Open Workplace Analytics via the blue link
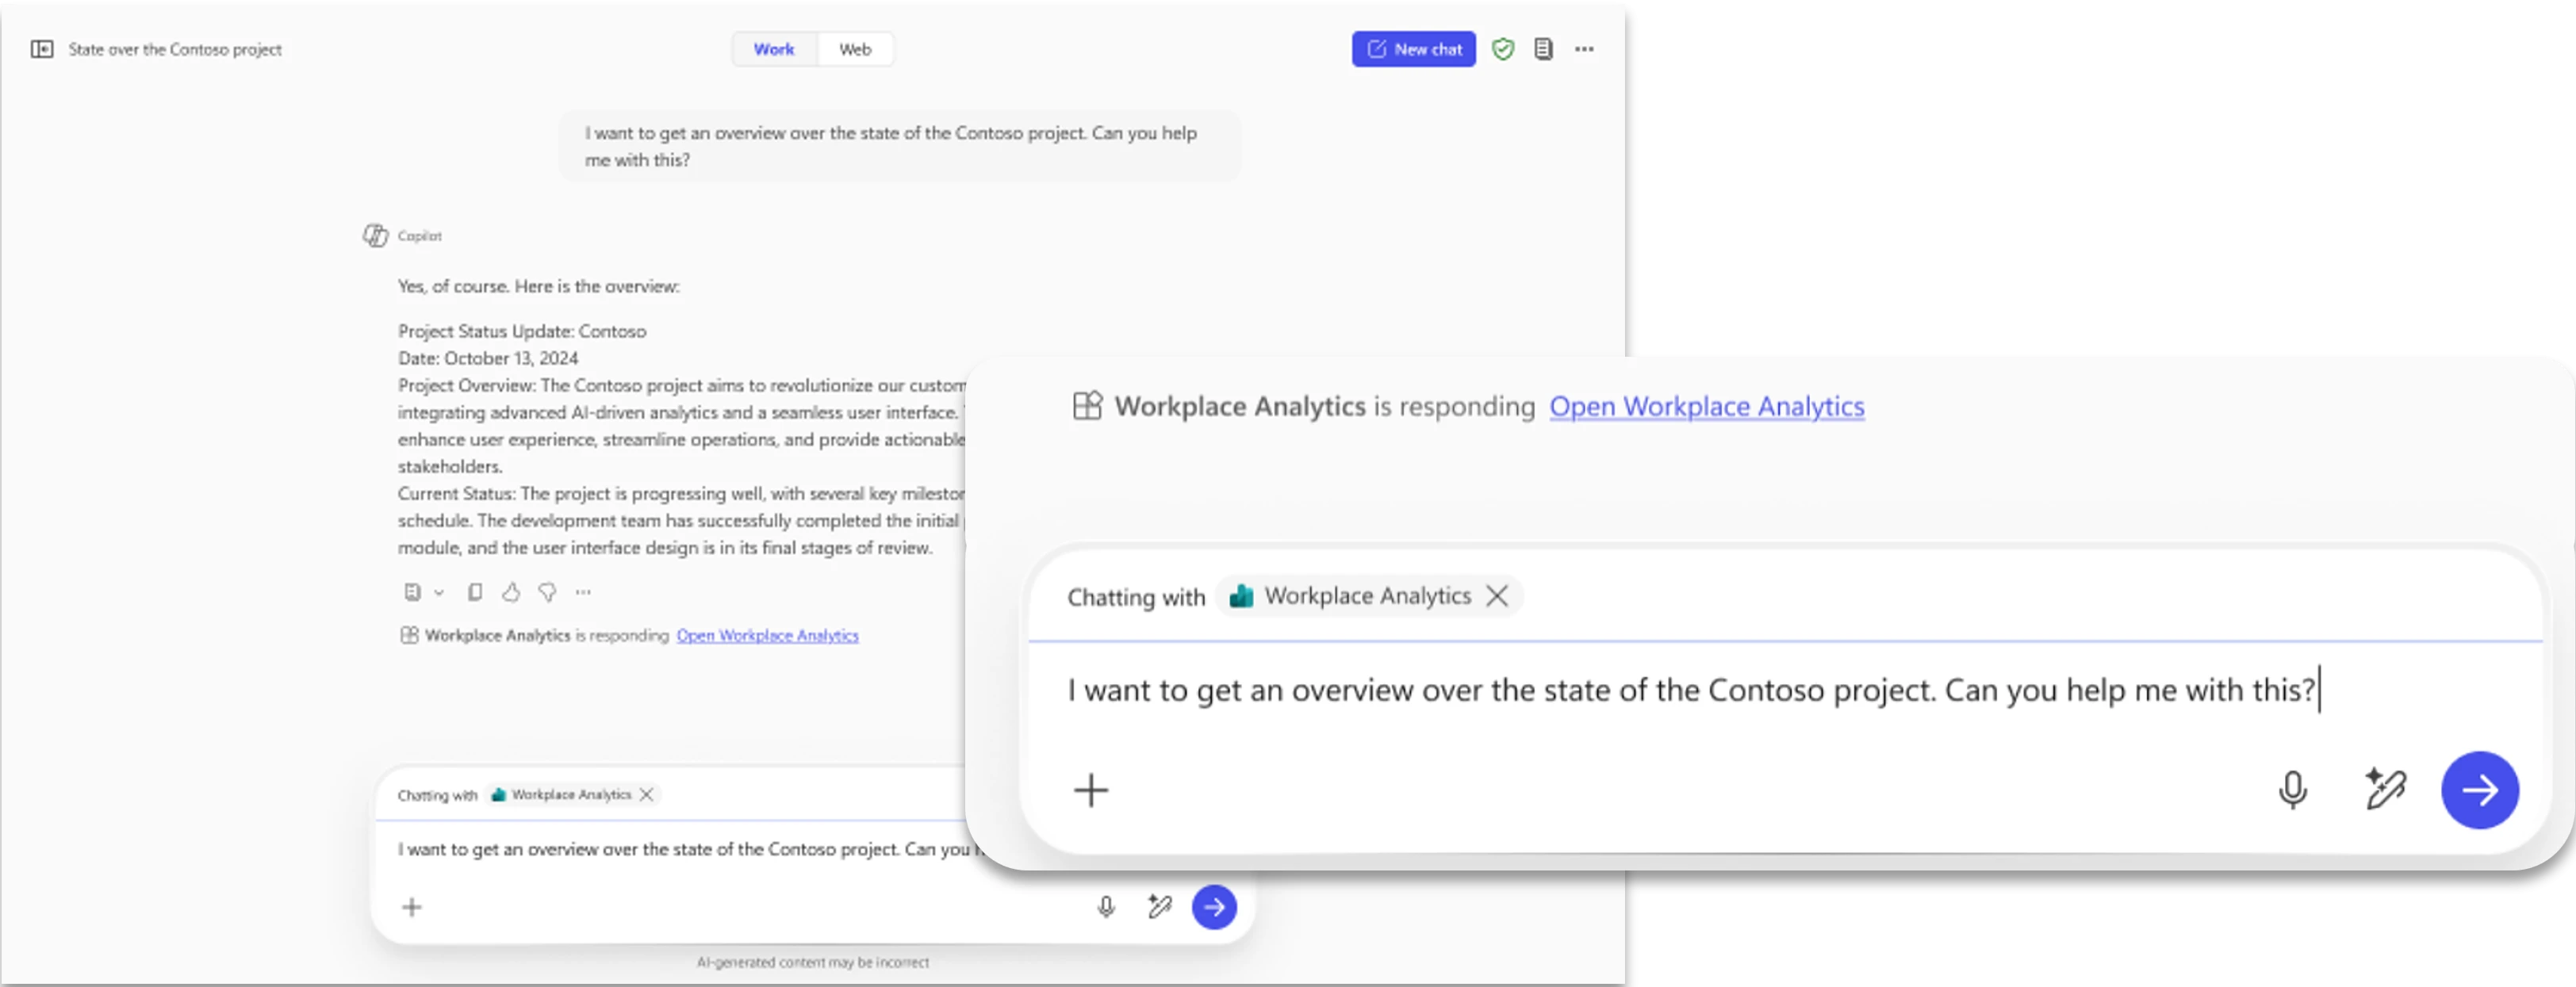2576x987 pixels. pyautogui.click(x=1706, y=407)
